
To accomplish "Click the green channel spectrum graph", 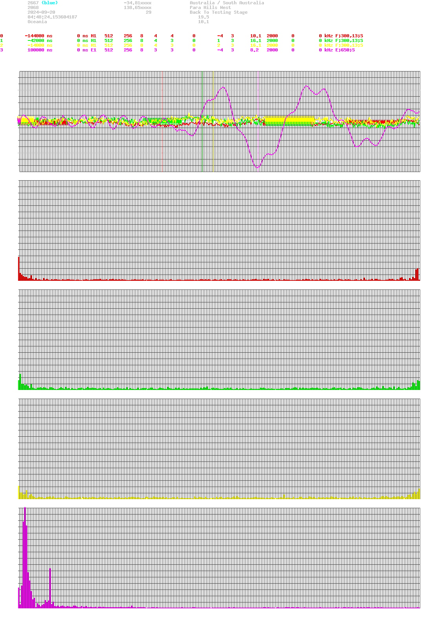I will click(x=219, y=340).
